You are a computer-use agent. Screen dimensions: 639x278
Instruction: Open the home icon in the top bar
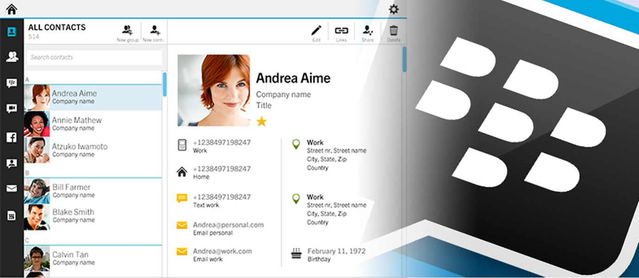tap(12, 9)
